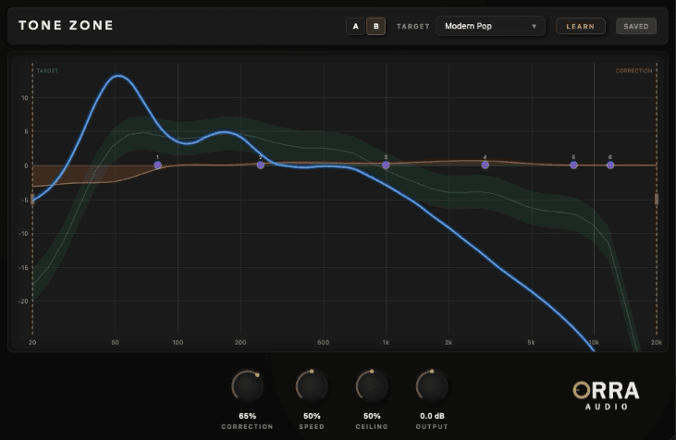Click the Ceiling knob
The height and width of the screenshot is (440, 676).
[371, 384]
